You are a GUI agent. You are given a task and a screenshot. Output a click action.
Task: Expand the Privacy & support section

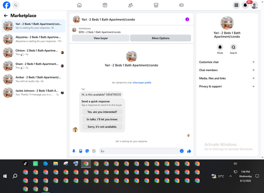pyautogui.click(x=227, y=86)
